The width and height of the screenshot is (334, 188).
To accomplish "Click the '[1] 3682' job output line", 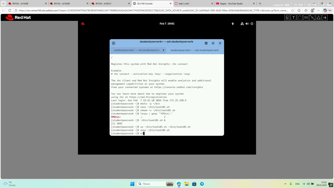I will (117, 124).
